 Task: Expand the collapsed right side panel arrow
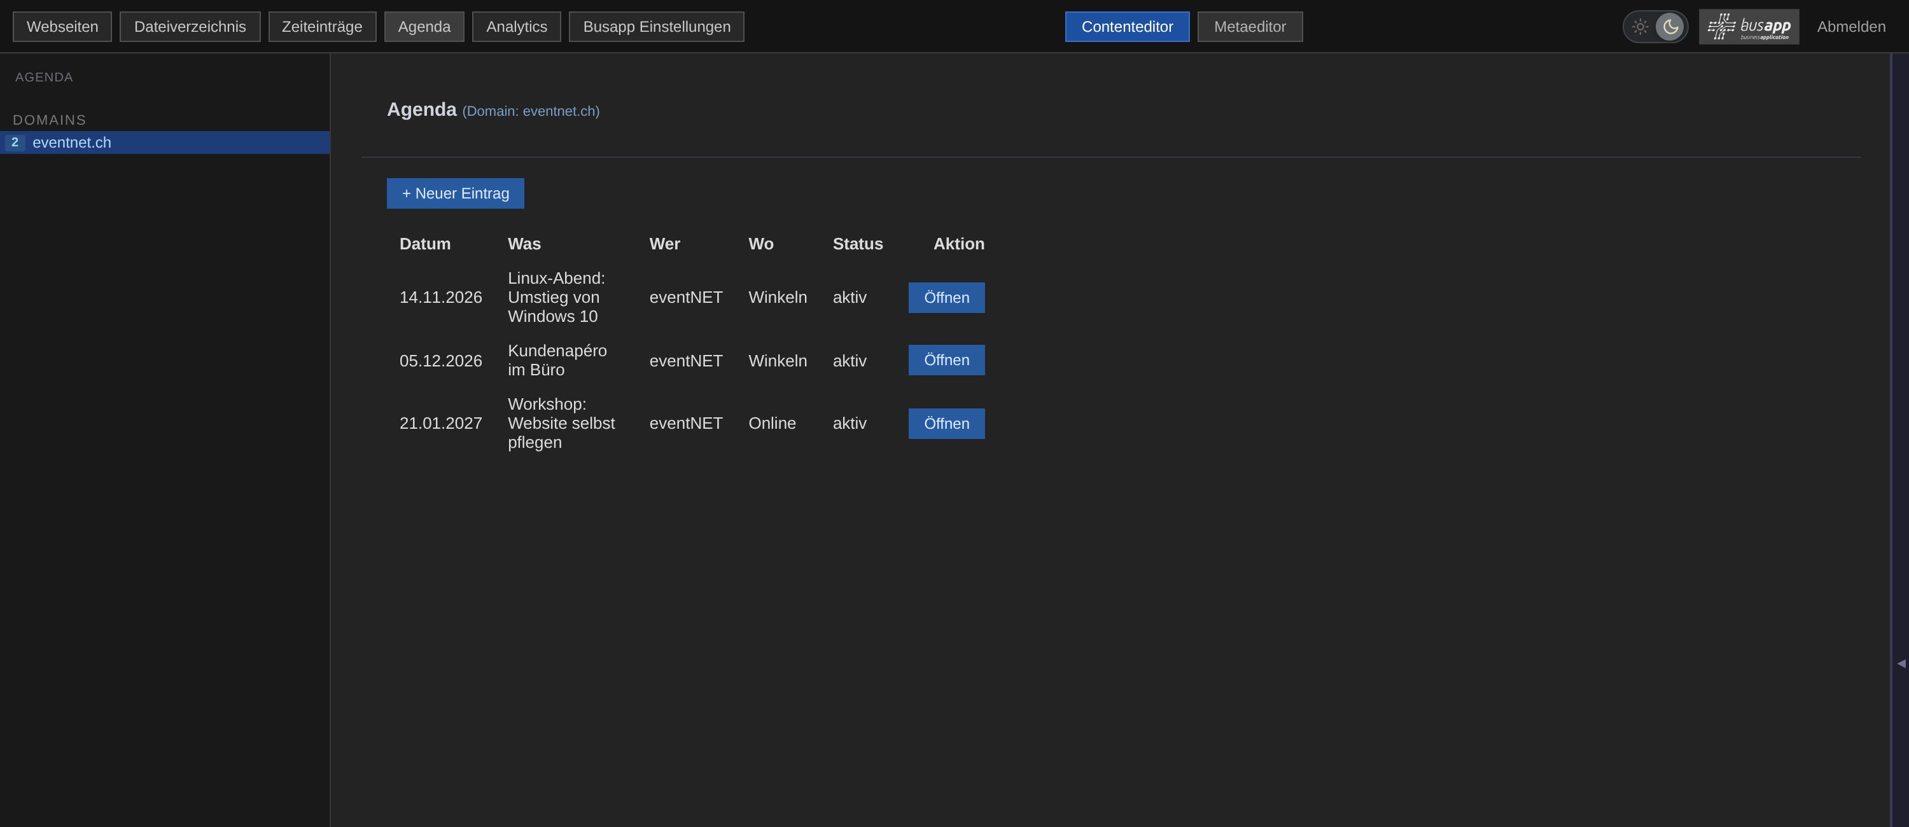(x=1901, y=664)
